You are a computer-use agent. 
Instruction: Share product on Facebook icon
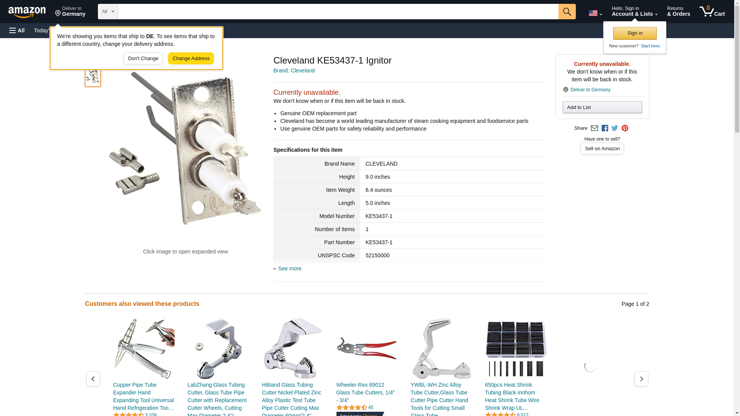click(605, 128)
